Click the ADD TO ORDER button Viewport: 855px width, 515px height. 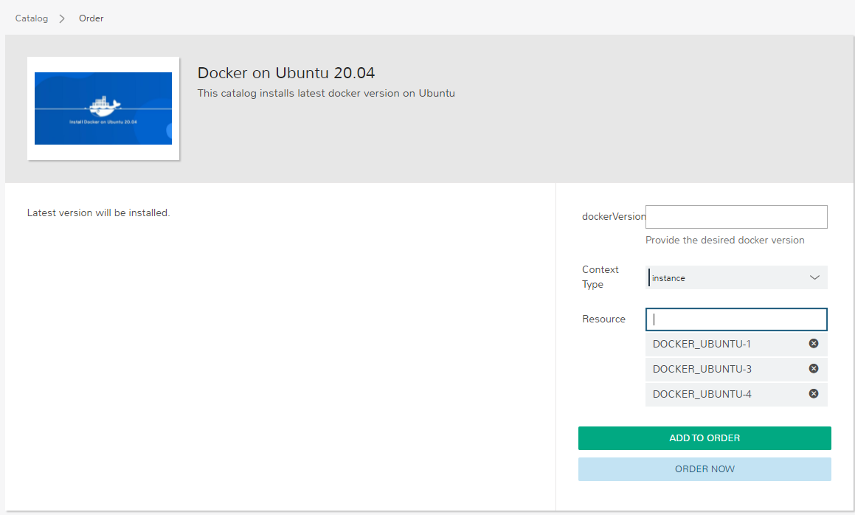coord(705,438)
